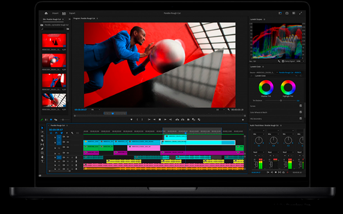Uncheck the HSL Secondary checkbox
Viewport: 343px width, 214px height.
pyautogui.click(x=300, y=118)
